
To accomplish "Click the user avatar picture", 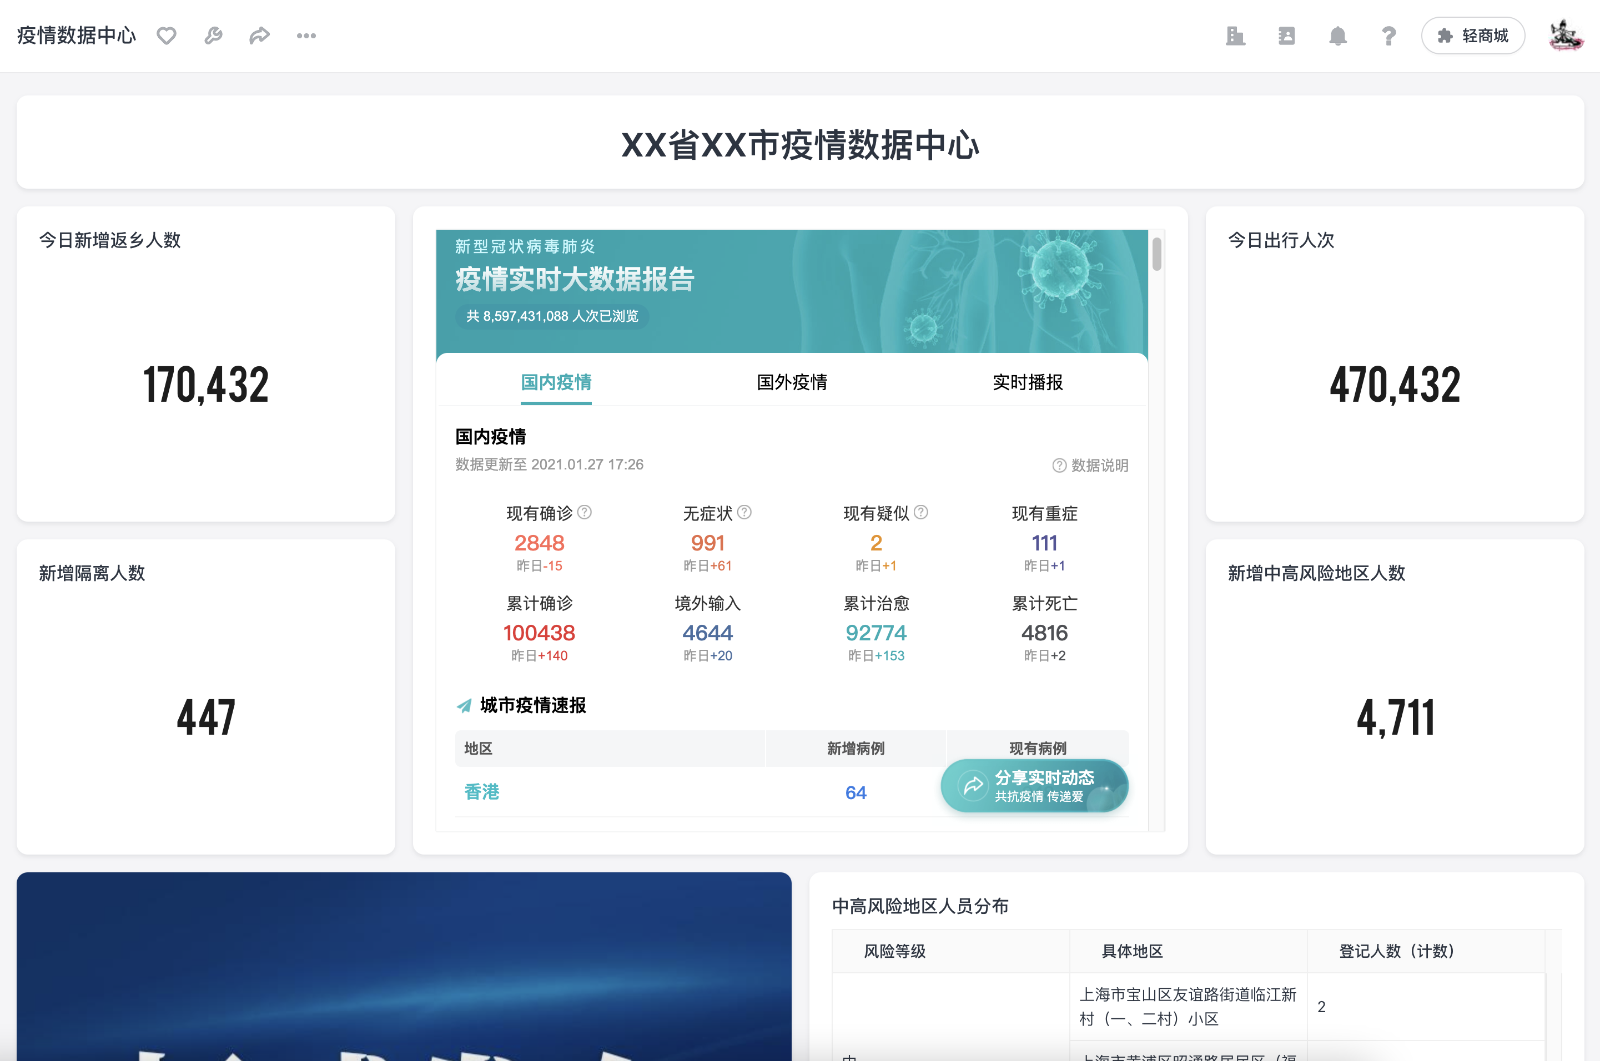I will 1566,36.
